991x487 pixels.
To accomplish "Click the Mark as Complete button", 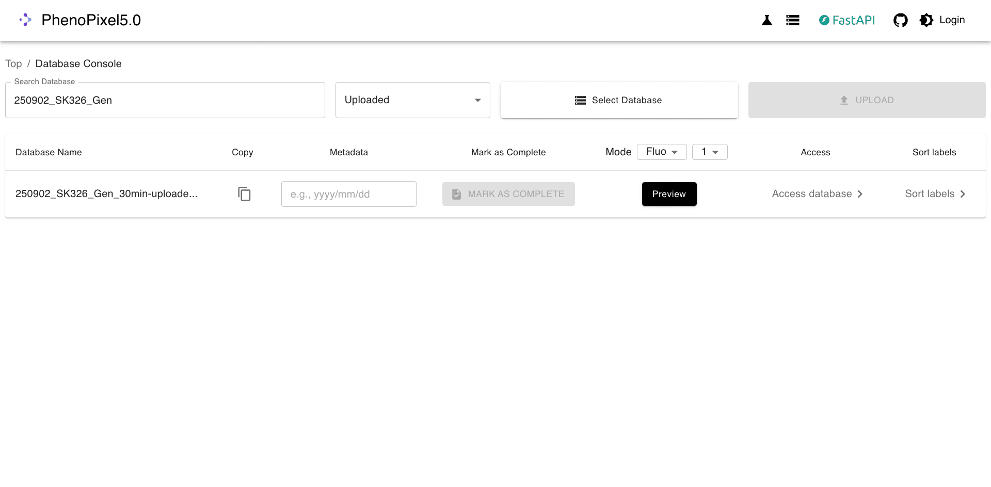I will pyautogui.click(x=508, y=194).
